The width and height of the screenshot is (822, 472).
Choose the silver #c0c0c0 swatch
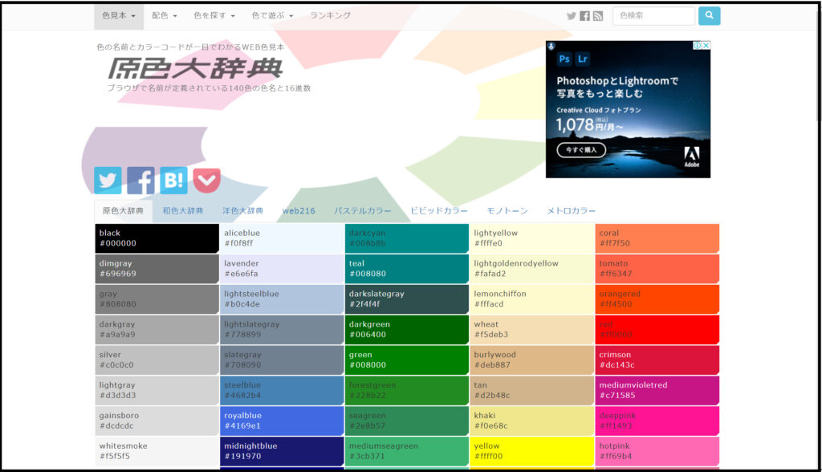click(x=157, y=360)
